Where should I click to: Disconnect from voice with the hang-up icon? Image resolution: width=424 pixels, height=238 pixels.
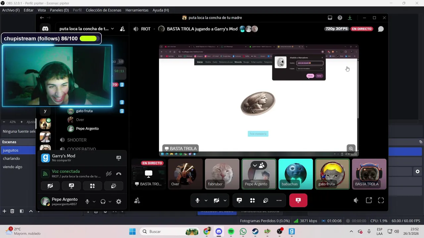tap(119, 174)
